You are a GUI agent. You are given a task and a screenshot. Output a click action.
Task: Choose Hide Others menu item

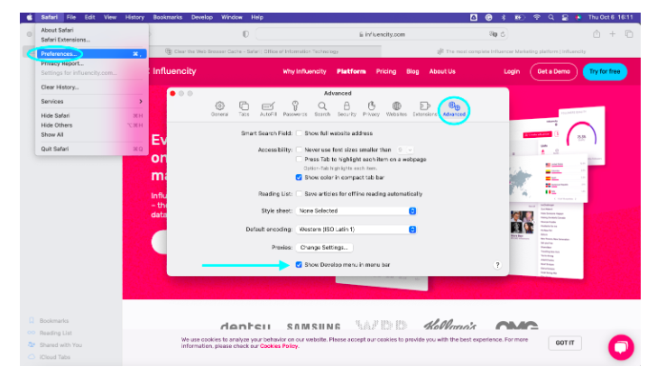91,125
